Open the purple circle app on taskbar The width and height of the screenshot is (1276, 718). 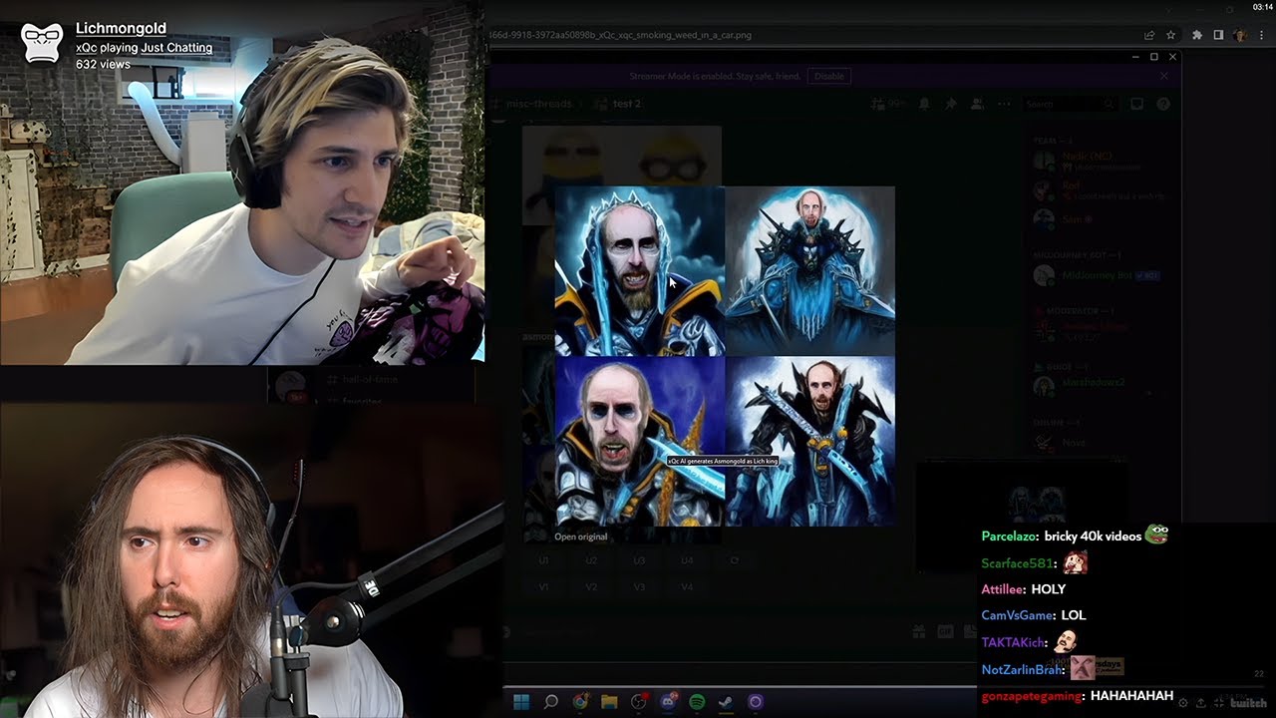coord(756,702)
